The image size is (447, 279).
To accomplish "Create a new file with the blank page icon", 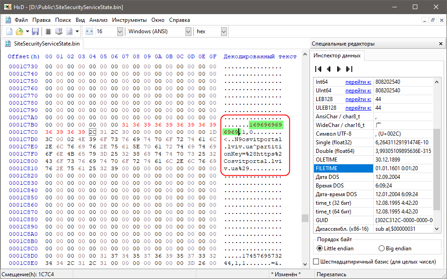I will click(x=9, y=31).
